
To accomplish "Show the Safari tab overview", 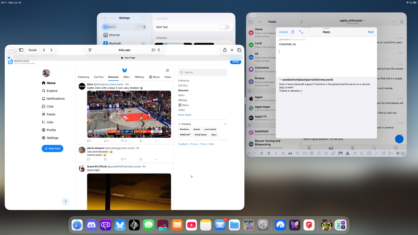I will 239,50.
